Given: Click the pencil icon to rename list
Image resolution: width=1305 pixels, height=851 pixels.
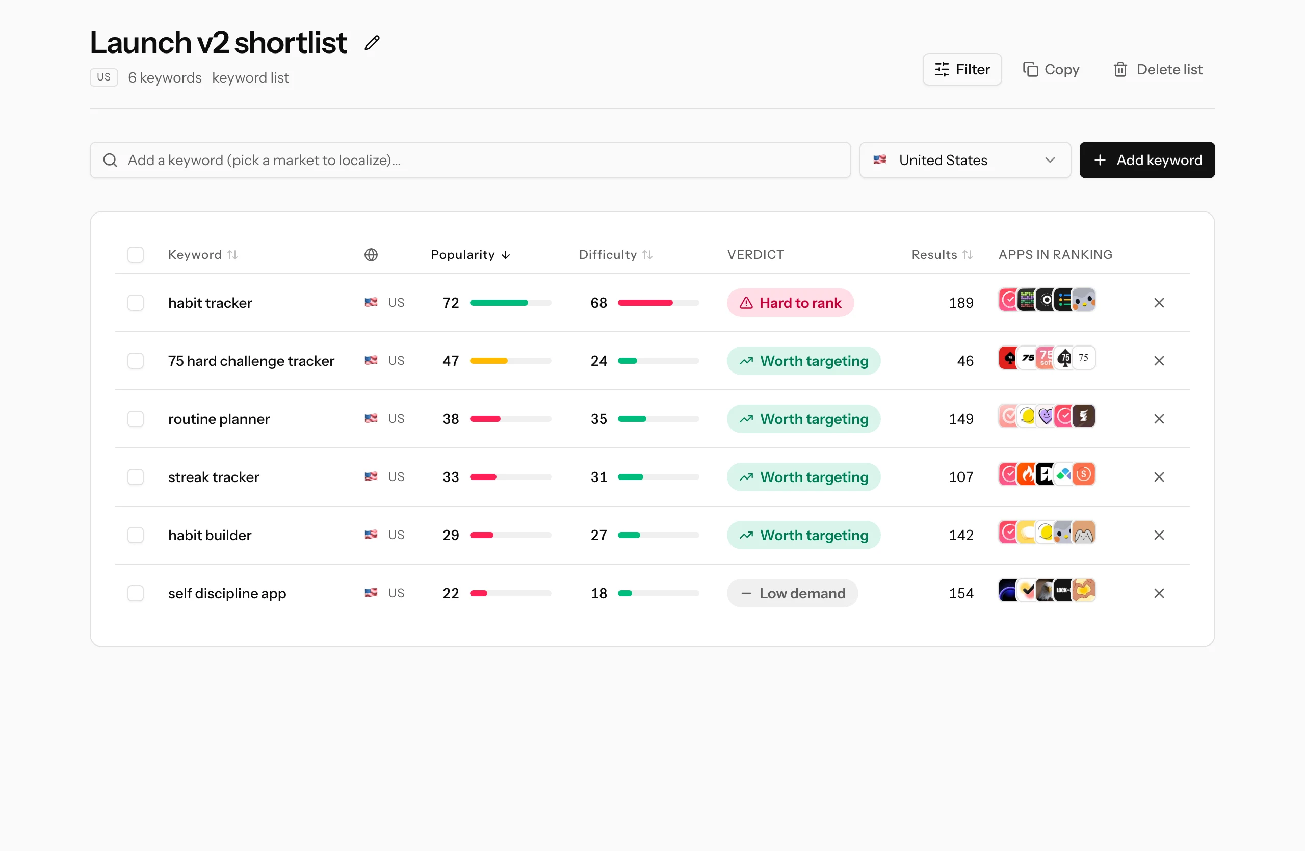Looking at the screenshot, I should pos(372,43).
